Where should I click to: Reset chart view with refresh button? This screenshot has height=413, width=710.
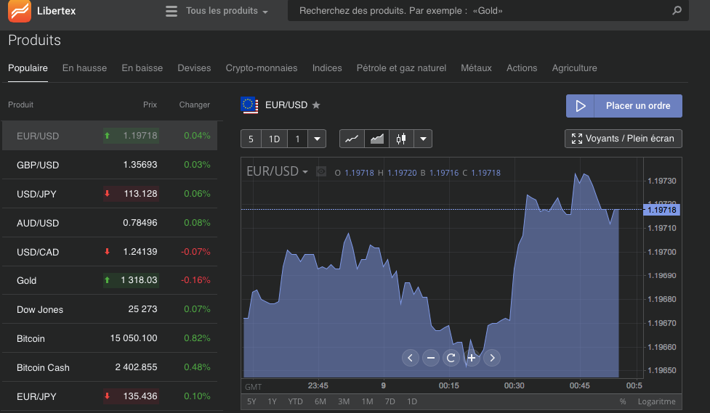[x=451, y=358]
